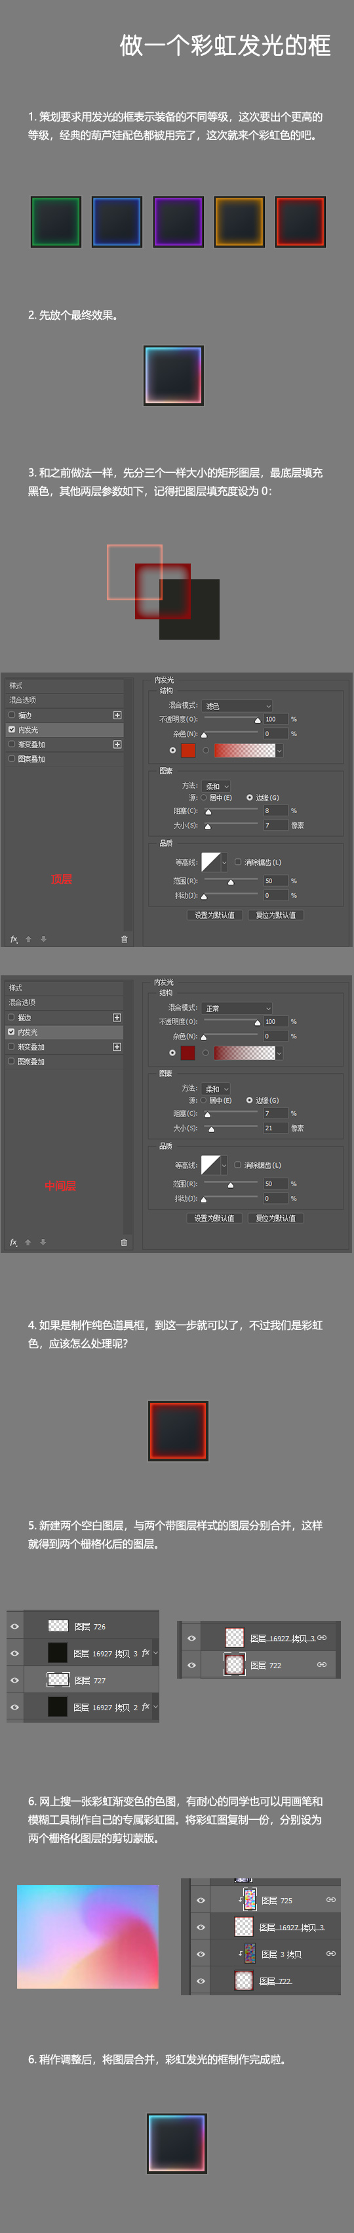Screen dimensions: 354x2233
Task: Open the contour picker arrow in the 中间层 dialog
Action: click(x=224, y=1165)
